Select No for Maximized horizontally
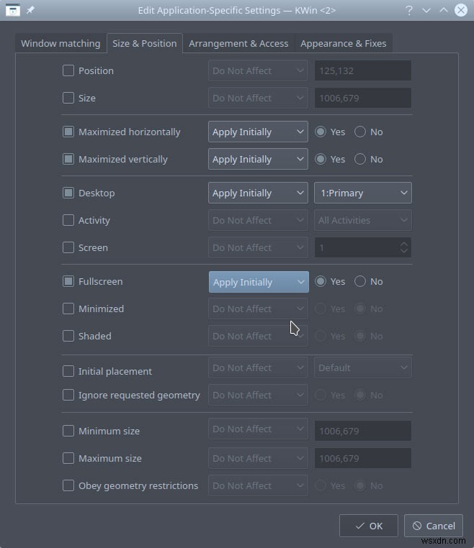Image resolution: width=474 pixels, height=548 pixels. 360,132
